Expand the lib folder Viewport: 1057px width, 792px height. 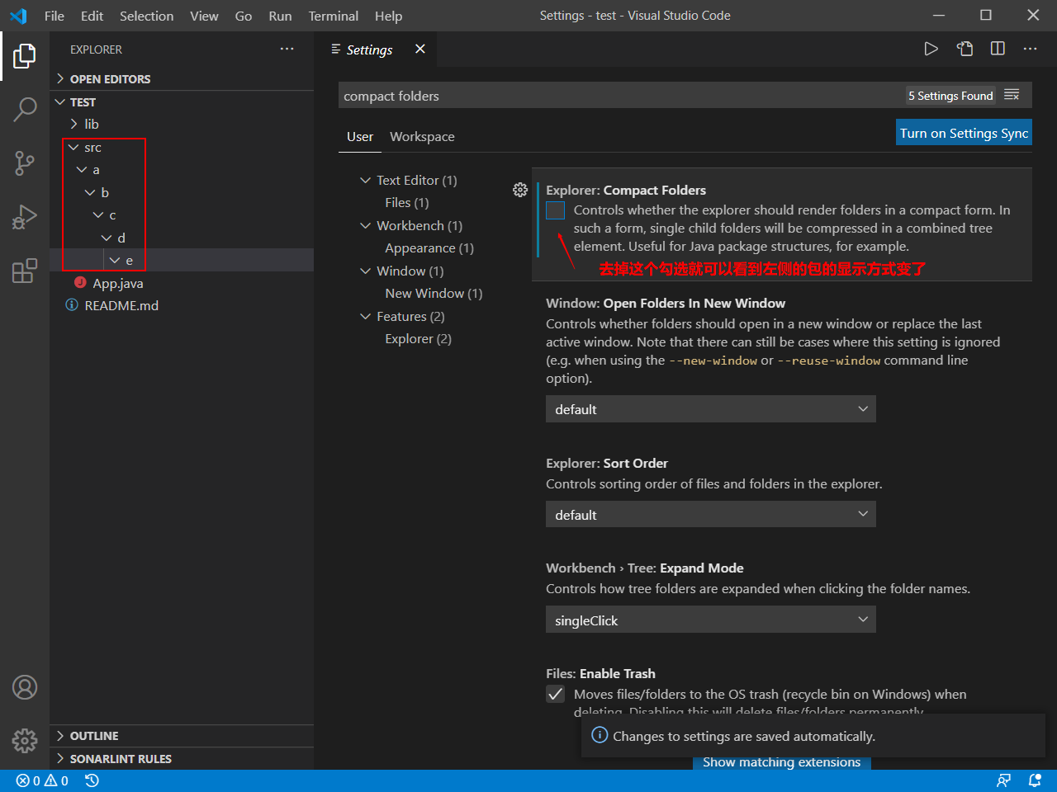pos(182,125)
